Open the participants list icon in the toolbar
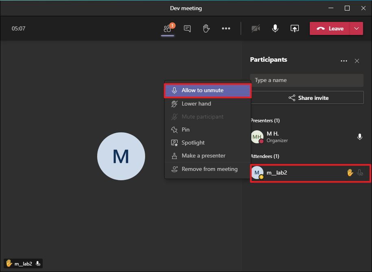The height and width of the screenshot is (272, 372). pos(168,28)
